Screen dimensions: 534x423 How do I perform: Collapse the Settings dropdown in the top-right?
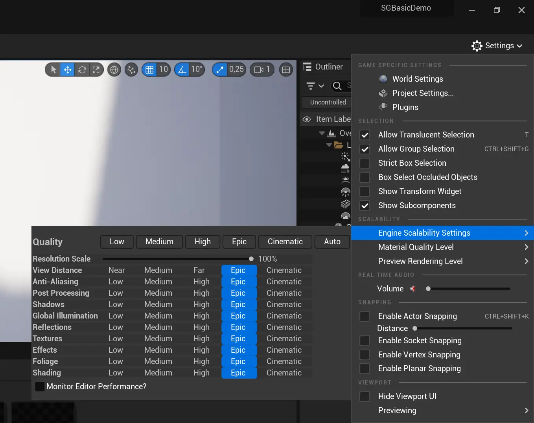click(x=497, y=46)
